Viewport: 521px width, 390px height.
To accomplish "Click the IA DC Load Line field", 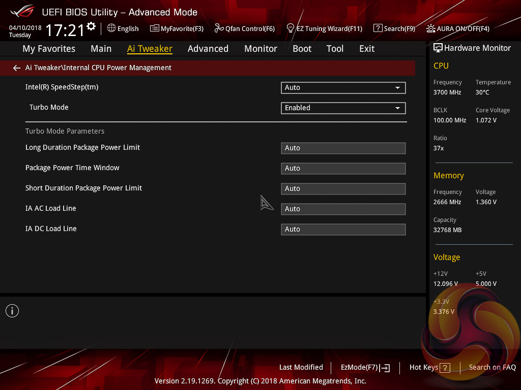I will point(343,229).
